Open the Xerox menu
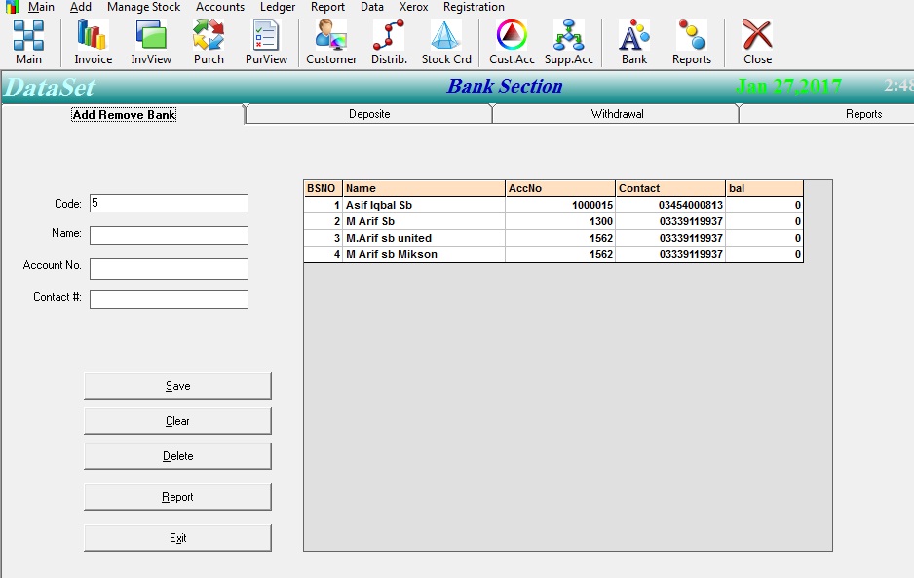The width and height of the screenshot is (914, 578). (413, 7)
